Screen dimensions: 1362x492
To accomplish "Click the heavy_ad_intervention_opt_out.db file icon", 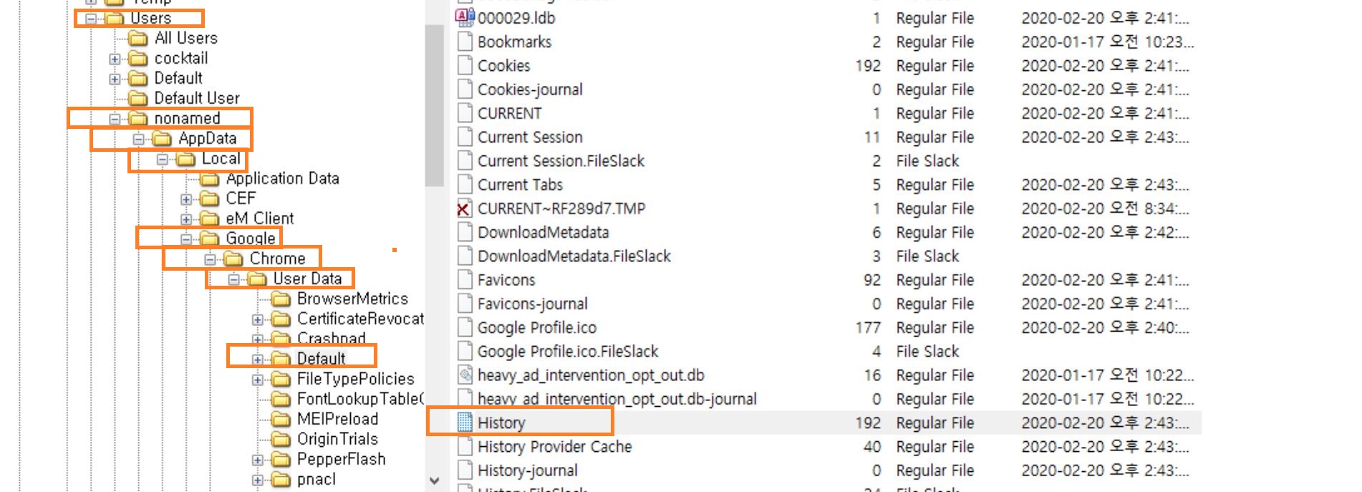I will point(465,375).
